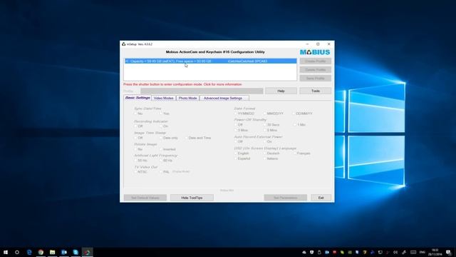The height and width of the screenshot is (257, 456).
Task: Click the Set Parameters button
Action: click(285, 198)
